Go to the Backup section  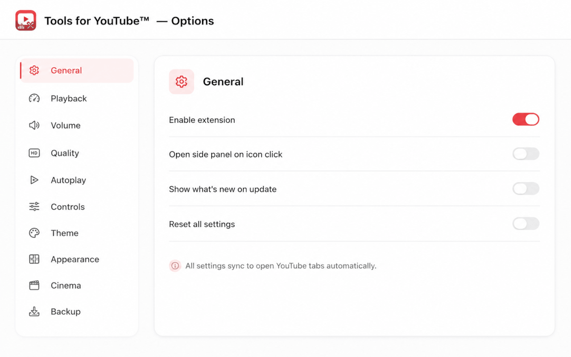tap(77, 311)
